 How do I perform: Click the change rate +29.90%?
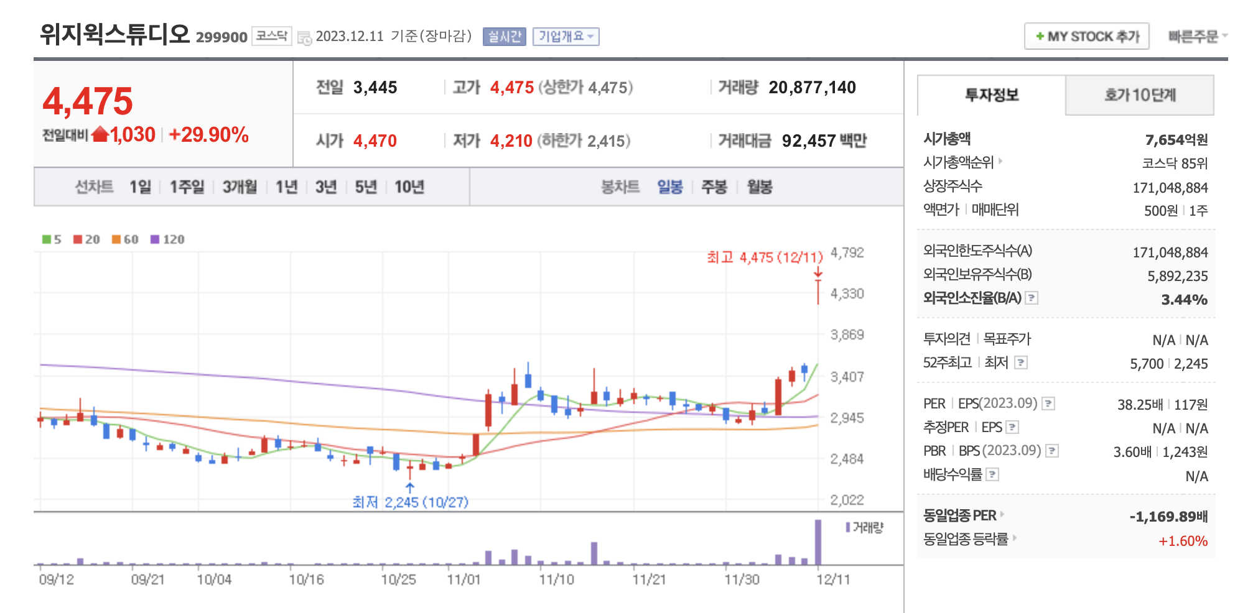click(208, 134)
